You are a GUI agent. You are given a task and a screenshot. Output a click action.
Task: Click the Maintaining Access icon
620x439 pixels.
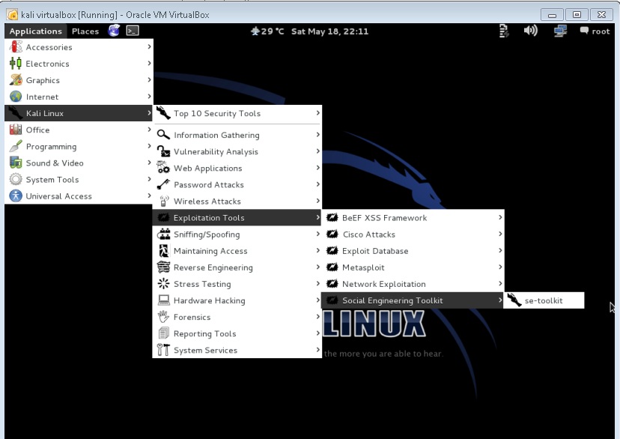pyautogui.click(x=163, y=251)
